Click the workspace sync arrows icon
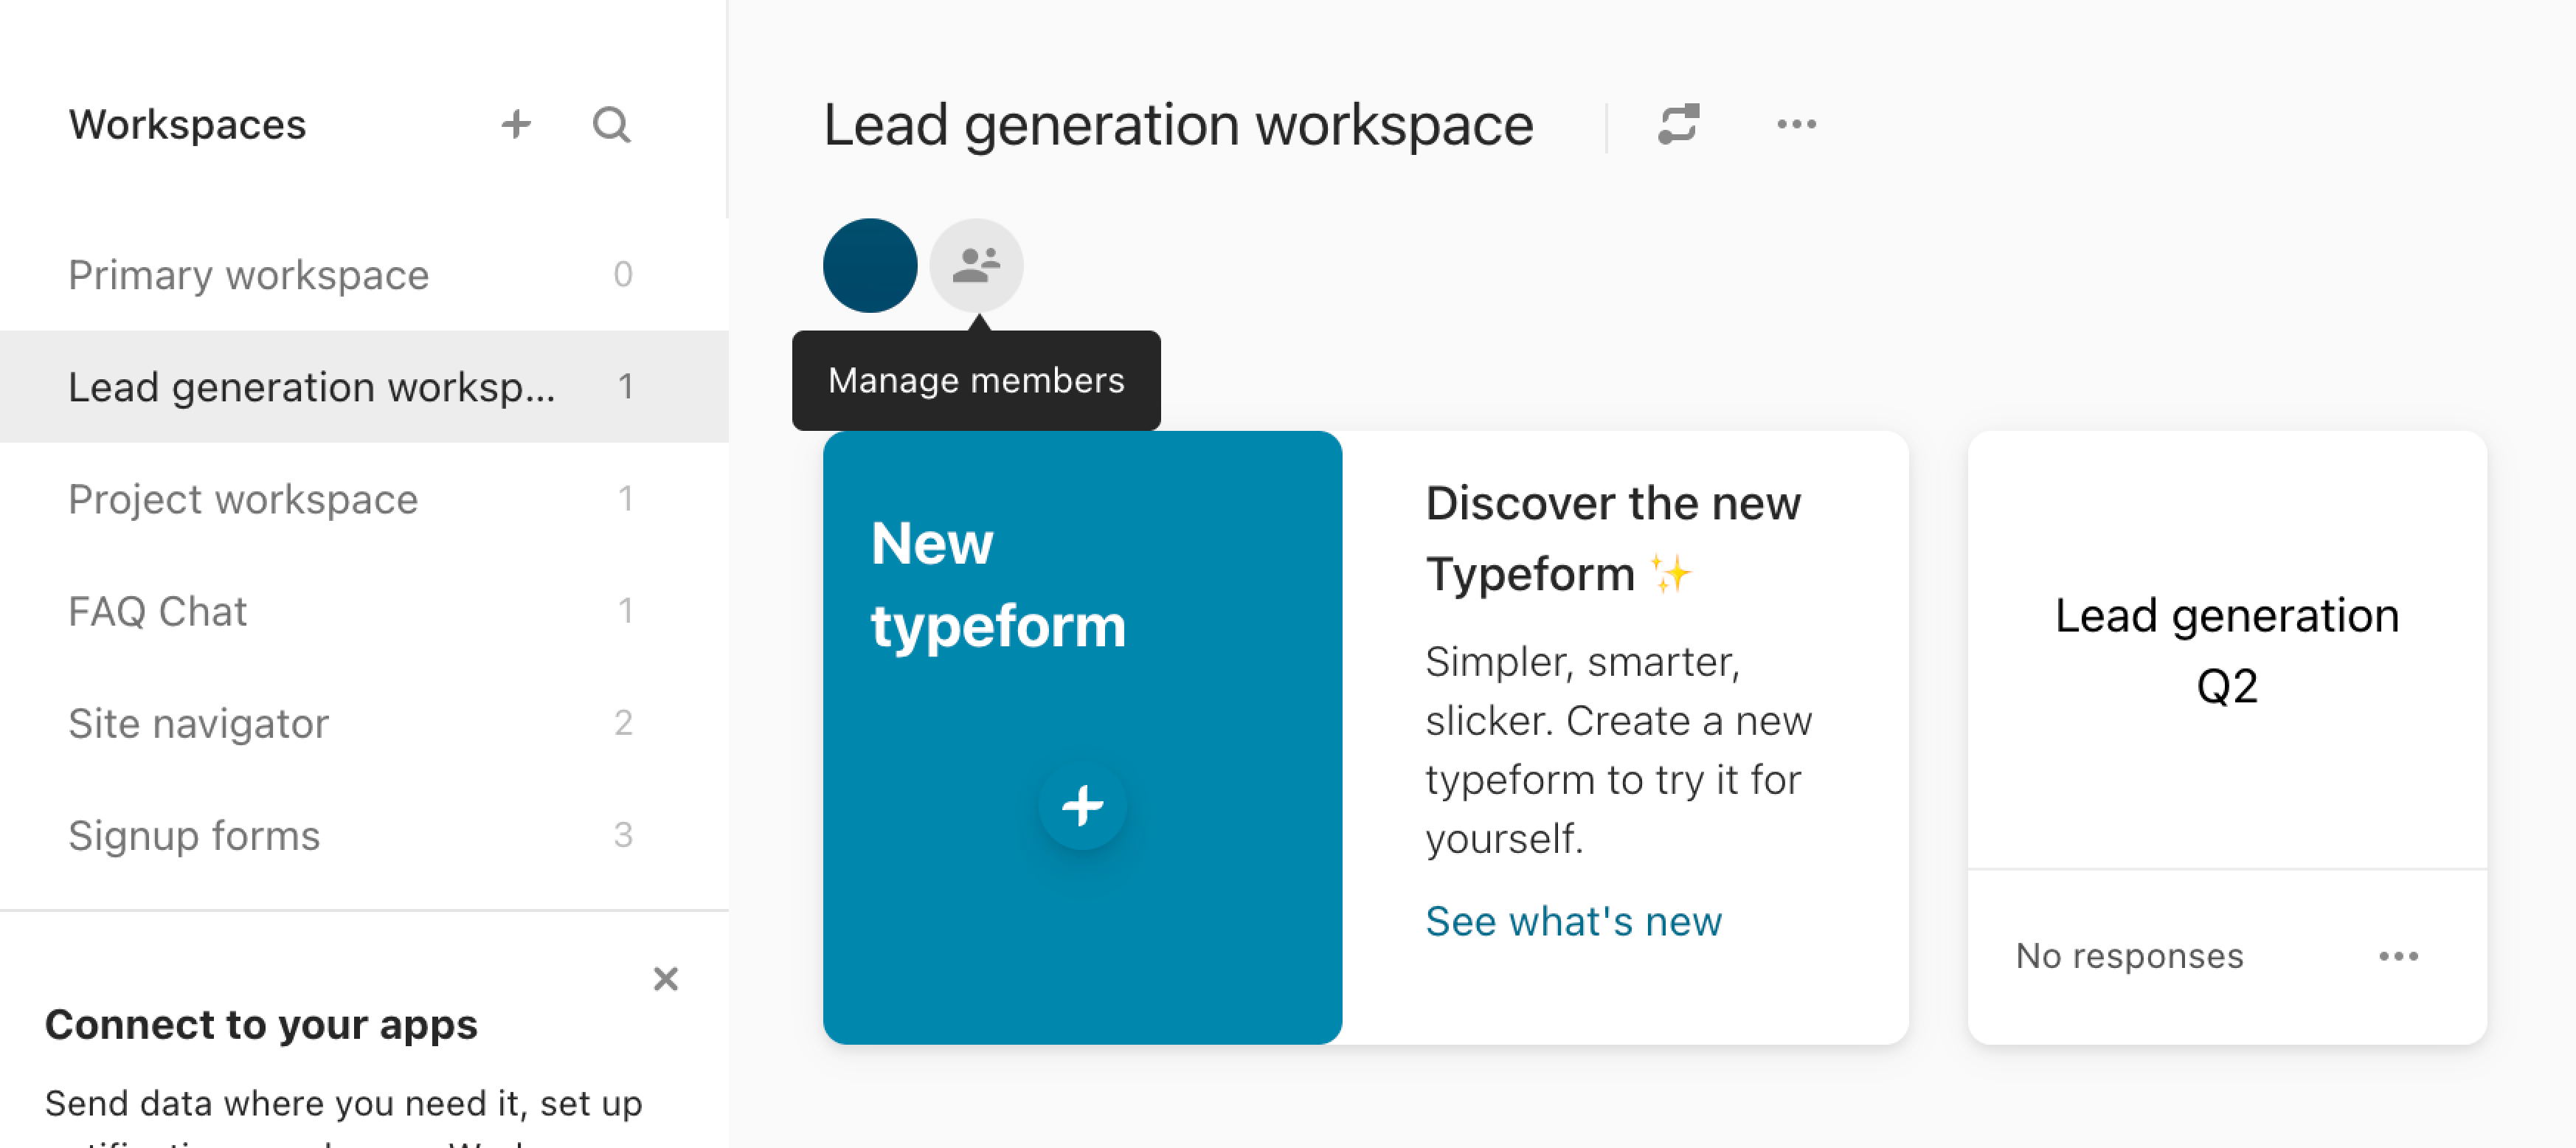The width and height of the screenshot is (2576, 1148). click(x=1679, y=125)
